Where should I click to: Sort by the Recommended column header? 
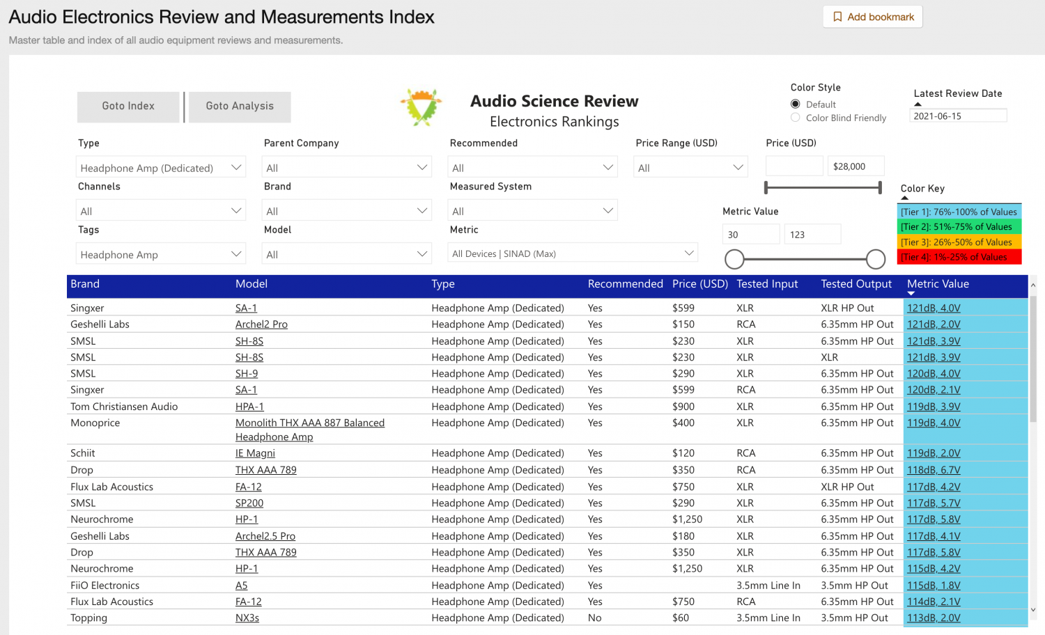pos(626,284)
